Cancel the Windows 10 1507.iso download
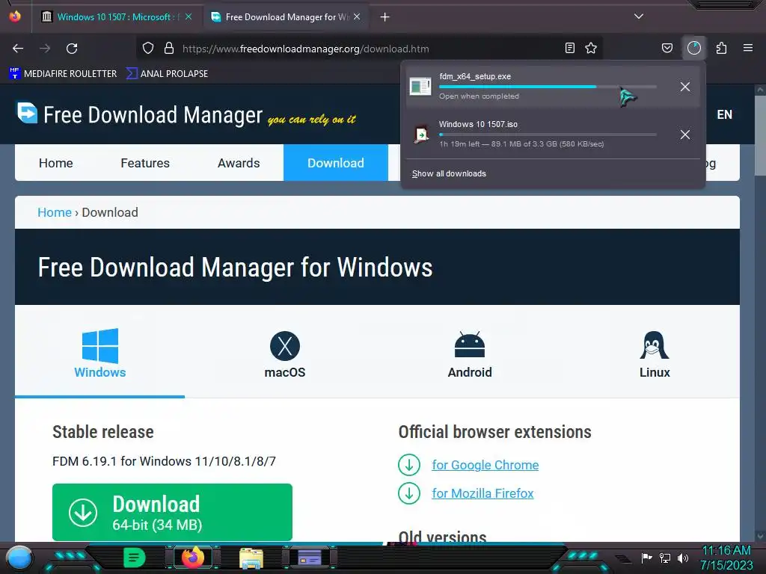Image resolution: width=766 pixels, height=574 pixels. coord(685,135)
